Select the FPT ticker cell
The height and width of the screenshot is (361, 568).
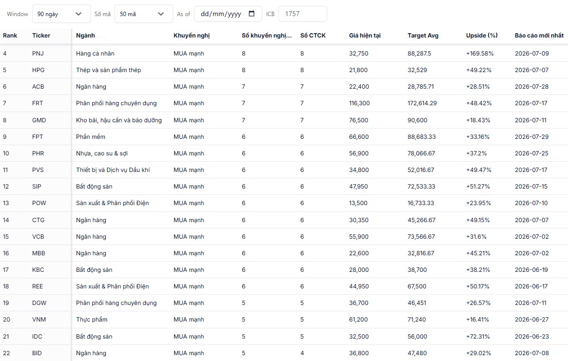coord(38,137)
